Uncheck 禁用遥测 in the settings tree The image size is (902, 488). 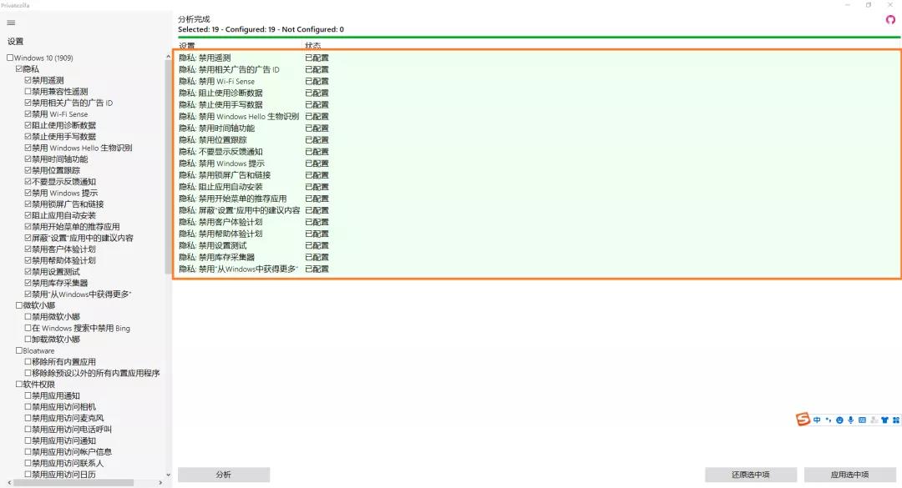tap(28, 80)
